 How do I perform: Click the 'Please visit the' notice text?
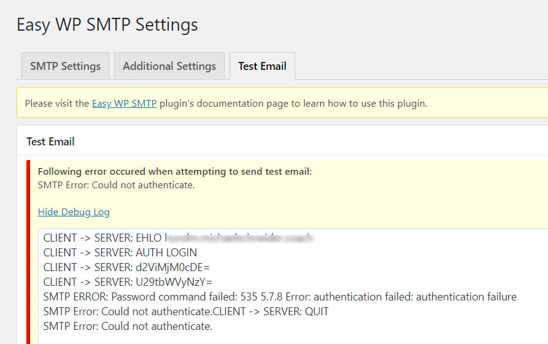pyautogui.click(x=226, y=104)
